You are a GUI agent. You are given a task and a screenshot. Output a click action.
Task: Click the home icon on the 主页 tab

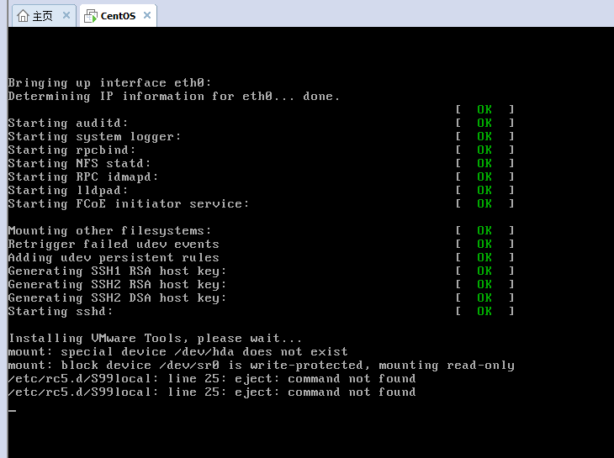coord(23,16)
